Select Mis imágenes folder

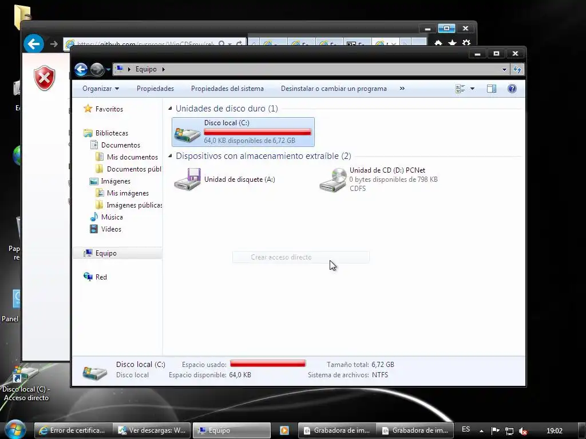[x=128, y=193]
